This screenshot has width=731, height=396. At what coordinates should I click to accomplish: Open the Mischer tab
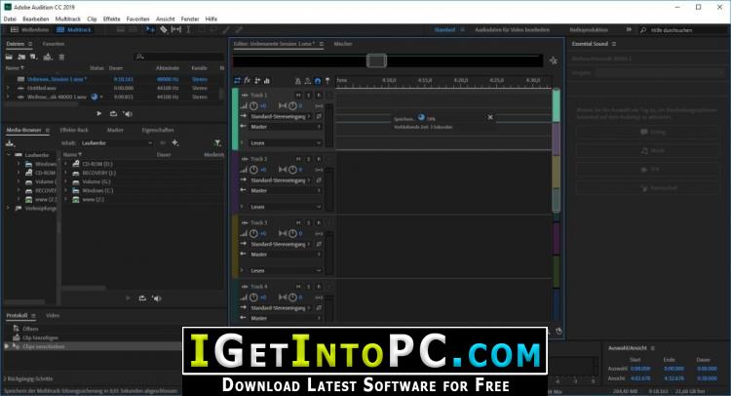point(343,44)
